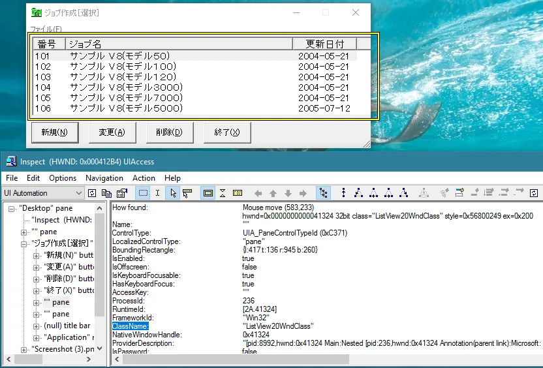This screenshot has width=543, height=368.
Task: Click the highlighted ClassName: property label
Action: 131,326
